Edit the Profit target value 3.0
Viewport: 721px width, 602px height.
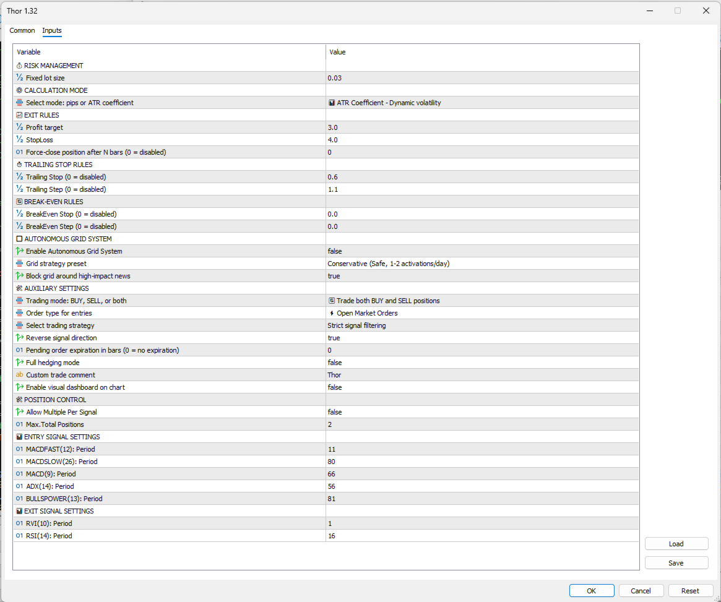click(x=482, y=127)
